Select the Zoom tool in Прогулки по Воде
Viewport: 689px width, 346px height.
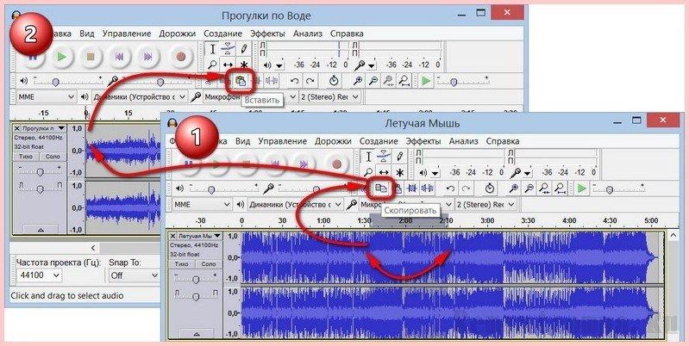pos(213,64)
